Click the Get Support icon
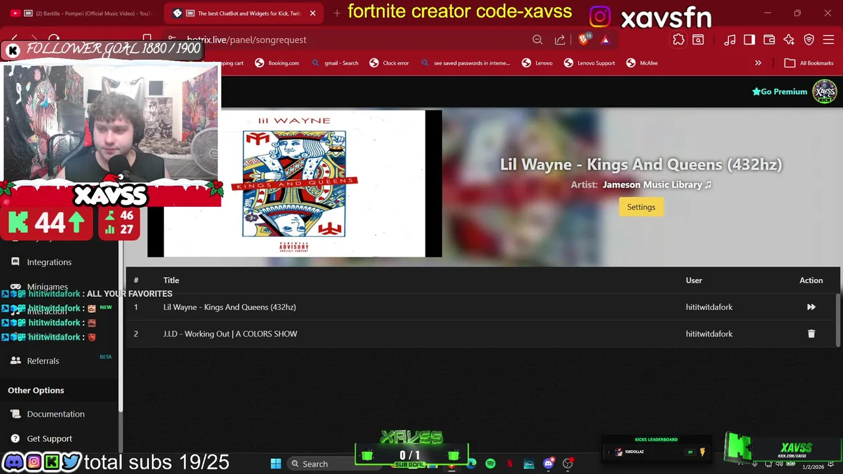This screenshot has height=474, width=843. 15,438
